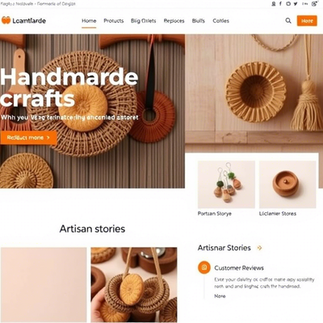
Task: Open the clay bowl product thumbnail
Action: pyautogui.click(x=287, y=184)
